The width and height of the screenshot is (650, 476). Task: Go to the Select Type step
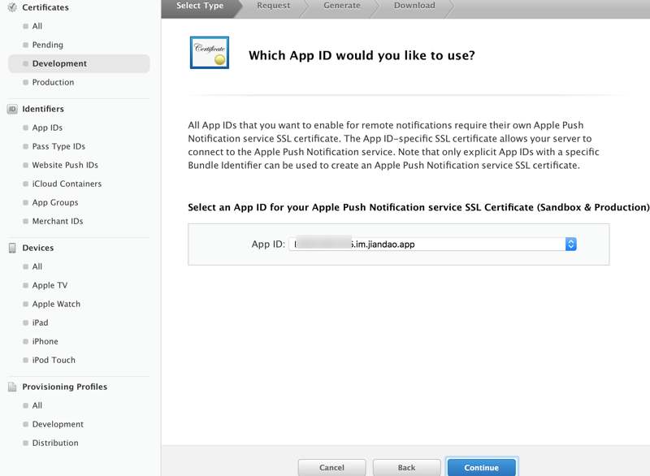tap(200, 6)
